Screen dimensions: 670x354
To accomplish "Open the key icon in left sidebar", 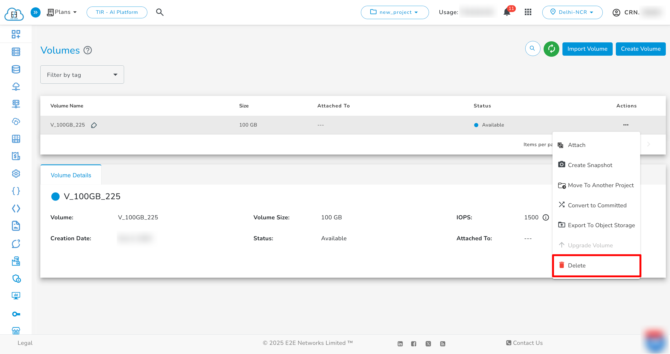I will (x=16, y=314).
